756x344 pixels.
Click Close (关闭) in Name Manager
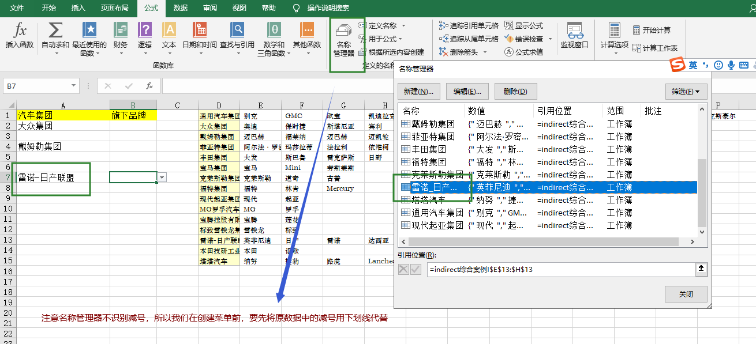686,294
